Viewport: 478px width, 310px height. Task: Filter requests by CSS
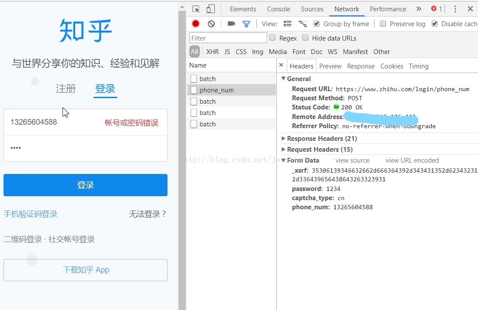click(241, 52)
